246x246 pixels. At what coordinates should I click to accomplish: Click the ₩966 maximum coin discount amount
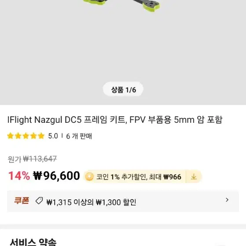point(172,177)
